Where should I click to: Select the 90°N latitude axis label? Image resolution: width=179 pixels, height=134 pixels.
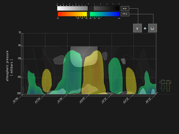16,99
